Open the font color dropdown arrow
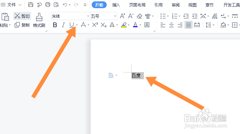240x134 pixels. (x=140, y=25)
